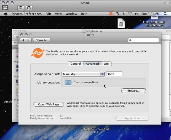
Task: Switch to the General tab
Action: pyautogui.click(x=76, y=64)
